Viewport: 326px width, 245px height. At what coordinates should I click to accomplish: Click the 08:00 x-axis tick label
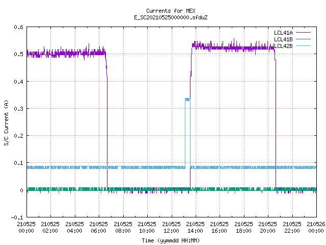(123, 231)
